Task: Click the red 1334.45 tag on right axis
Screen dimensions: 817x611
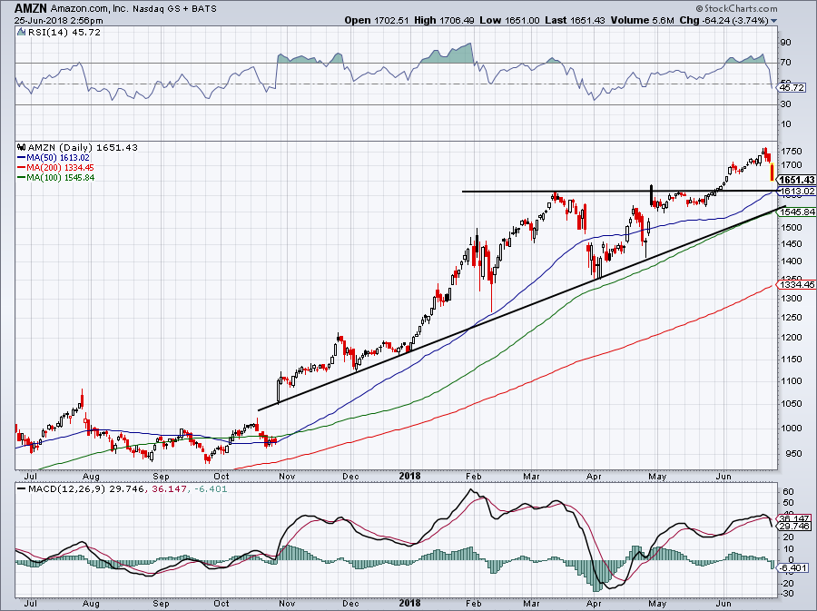Action: pyautogui.click(x=797, y=284)
